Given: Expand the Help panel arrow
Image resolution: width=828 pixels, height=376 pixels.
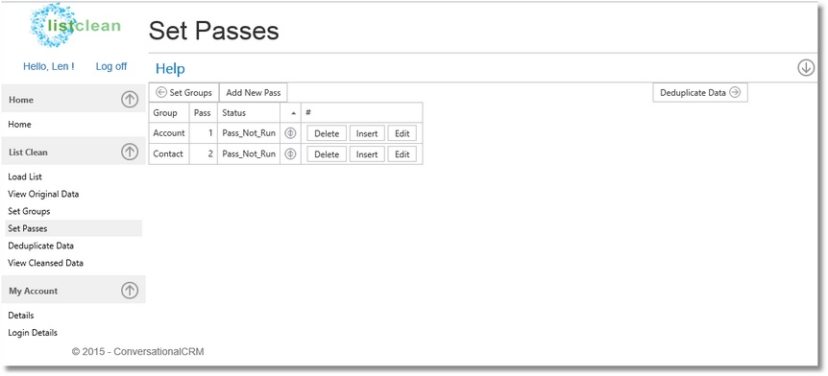Looking at the screenshot, I should coord(806,68).
